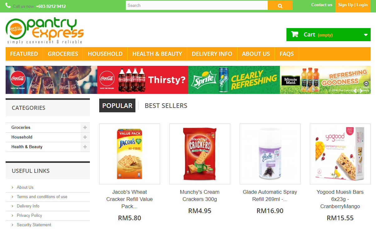Click the Privacy Policy useful link
The image size is (376, 229).
pyautogui.click(x=29, y=215)
